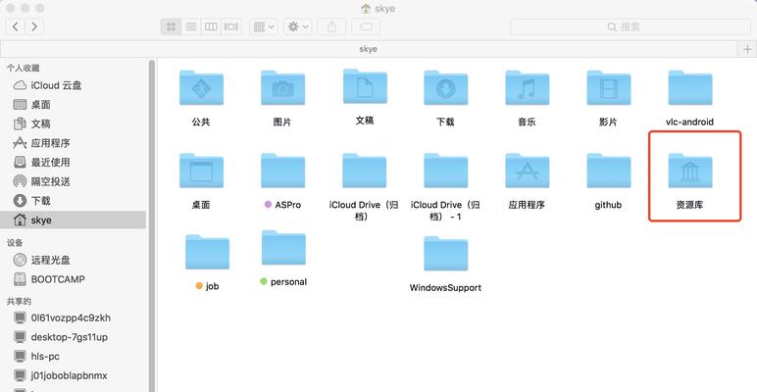Add a new tab with plus button
This screenshot has height=392, width=757.
tap(747, 49)
